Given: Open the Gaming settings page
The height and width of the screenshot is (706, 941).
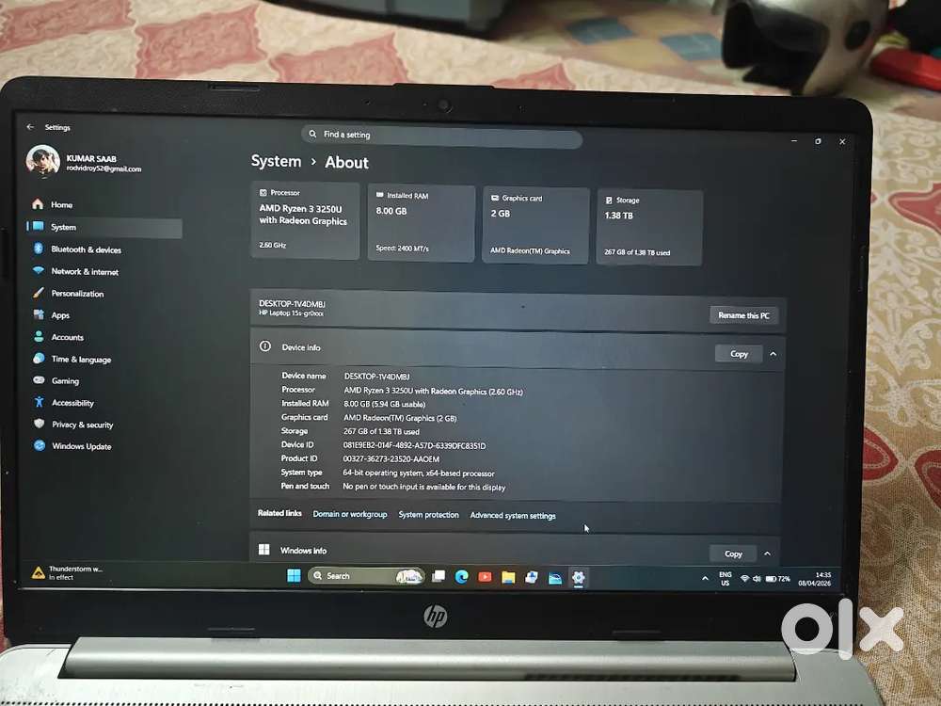Looking at the screenshot, I should pyautogui.click(x=65, y=381).
